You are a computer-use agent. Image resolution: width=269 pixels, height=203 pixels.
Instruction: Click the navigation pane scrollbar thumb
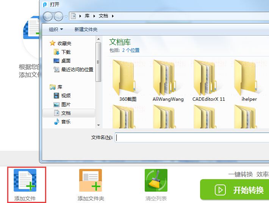point(99,62)
